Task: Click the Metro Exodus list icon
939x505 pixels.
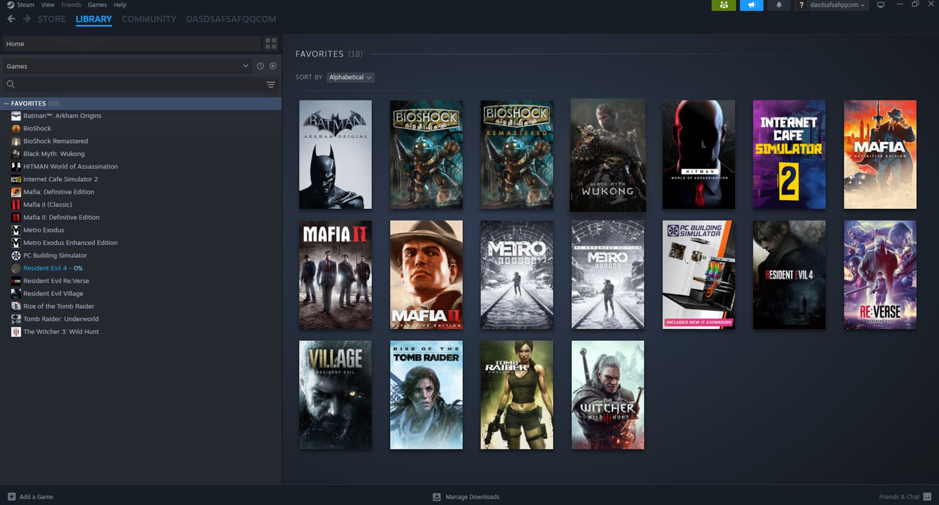Action: [16, 230]
